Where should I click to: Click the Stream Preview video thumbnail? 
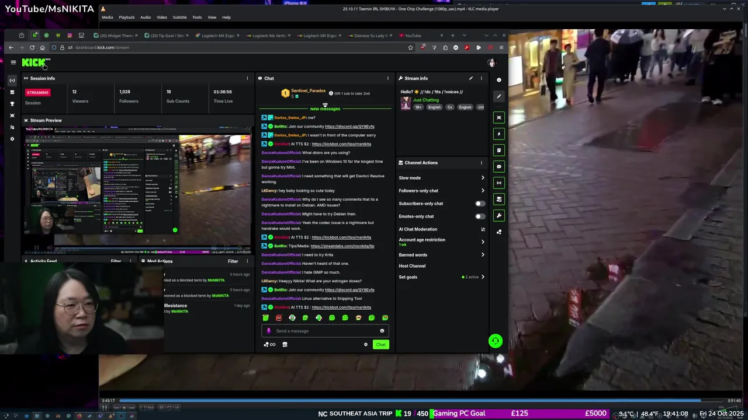137,190
